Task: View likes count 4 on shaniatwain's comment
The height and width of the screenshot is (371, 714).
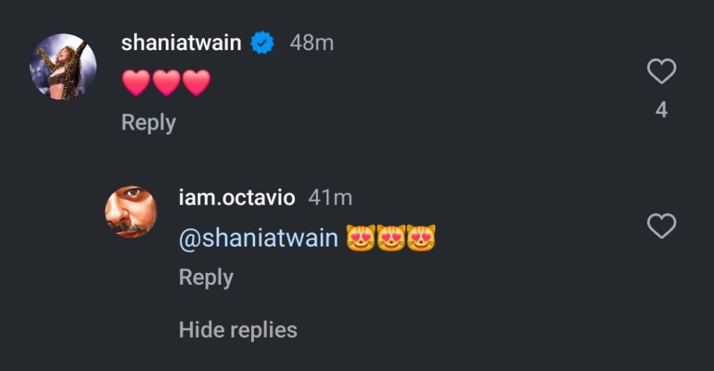Action: tap(661, 110)
